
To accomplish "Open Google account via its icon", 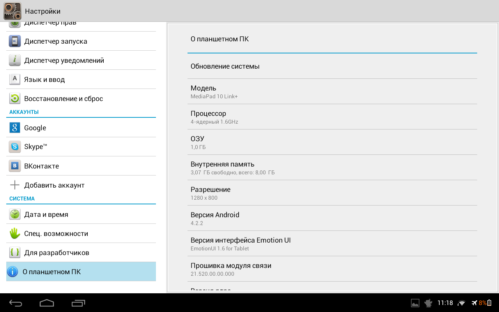I will [15, 128].
